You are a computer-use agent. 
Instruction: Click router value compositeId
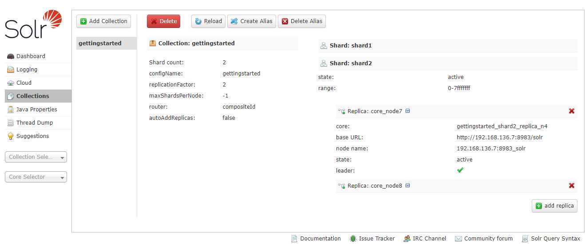pos(239,107)
